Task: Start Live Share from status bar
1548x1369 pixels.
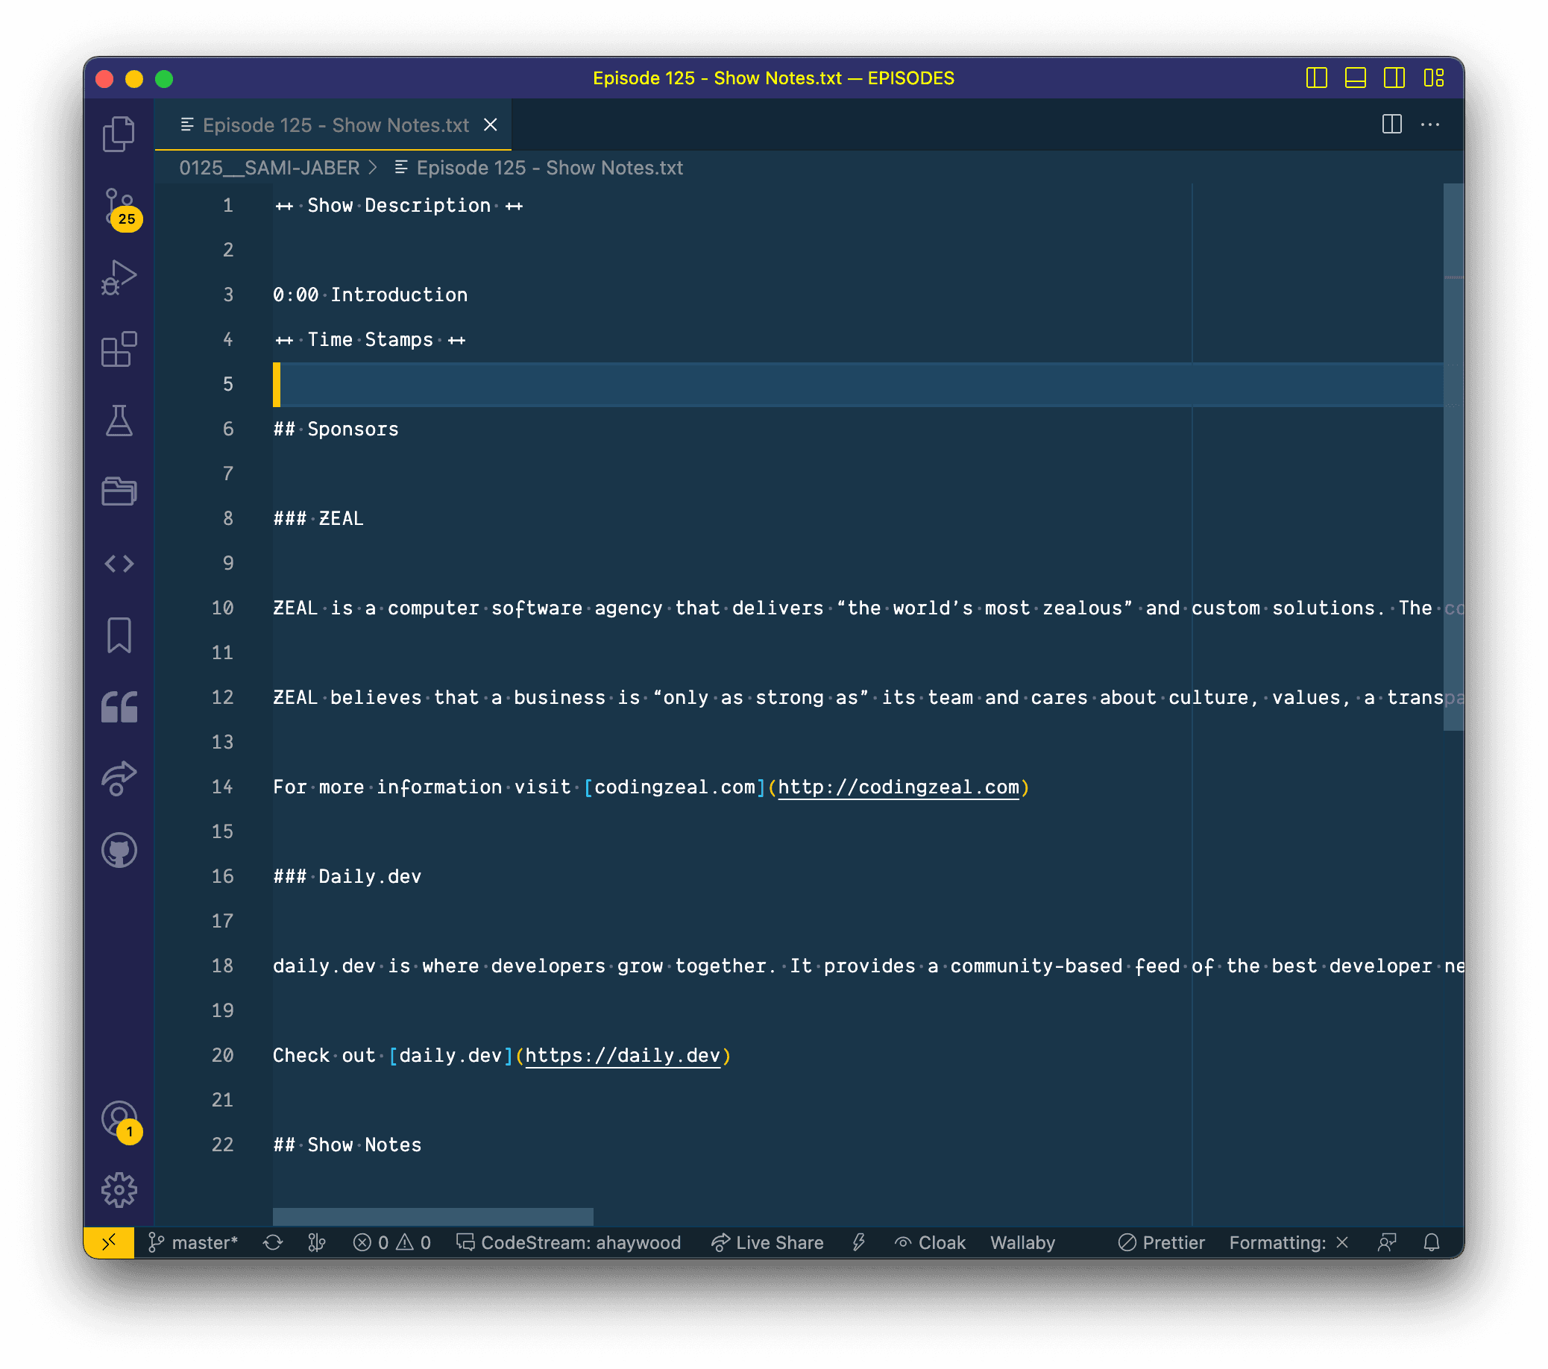Action: (x=767, y=1242)
